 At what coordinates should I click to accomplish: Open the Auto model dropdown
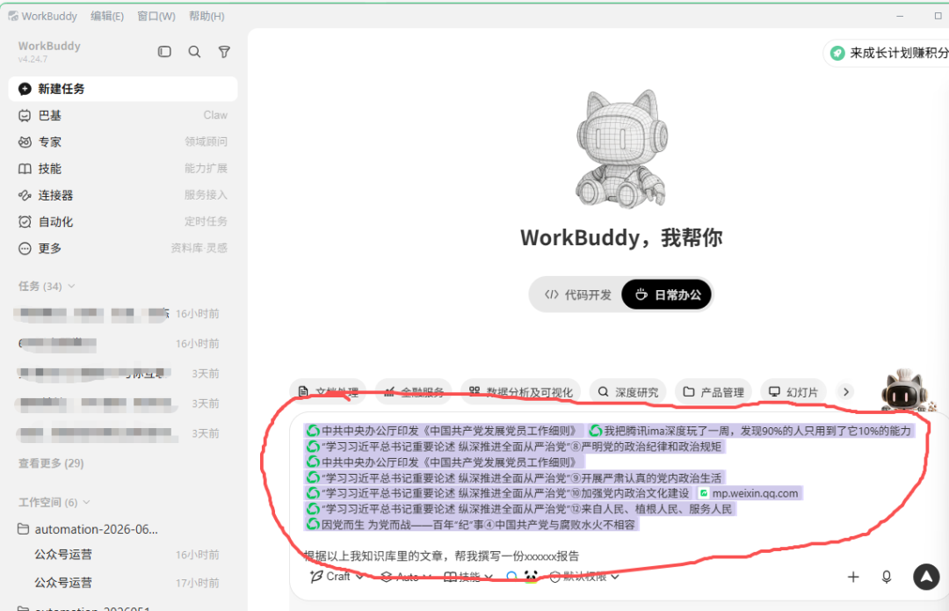tap(406, 577)
